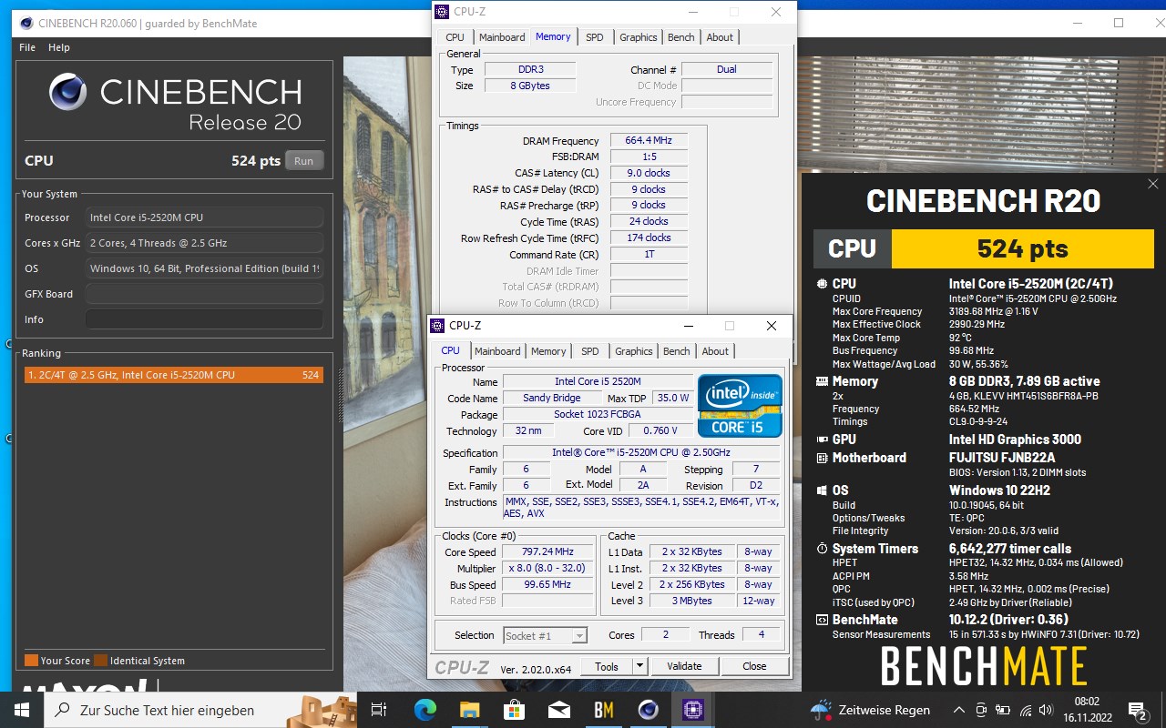Select Bench tab in front CPU-Z window
1166x728 pixels.
(677, 351)
